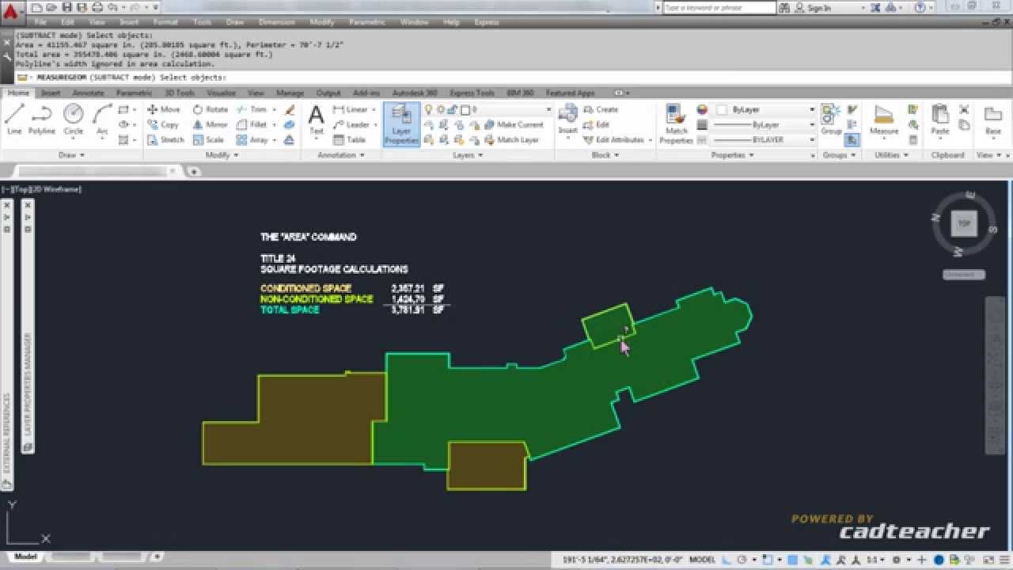Switch to the Manage ribbon tab
This screenshot has width=1013, height=570.
[290, 93]
